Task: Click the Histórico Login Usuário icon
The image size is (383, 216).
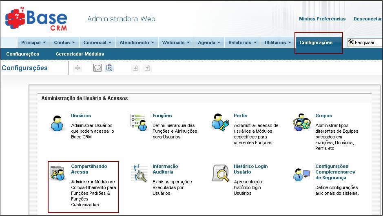Action: tap(221, 173)
